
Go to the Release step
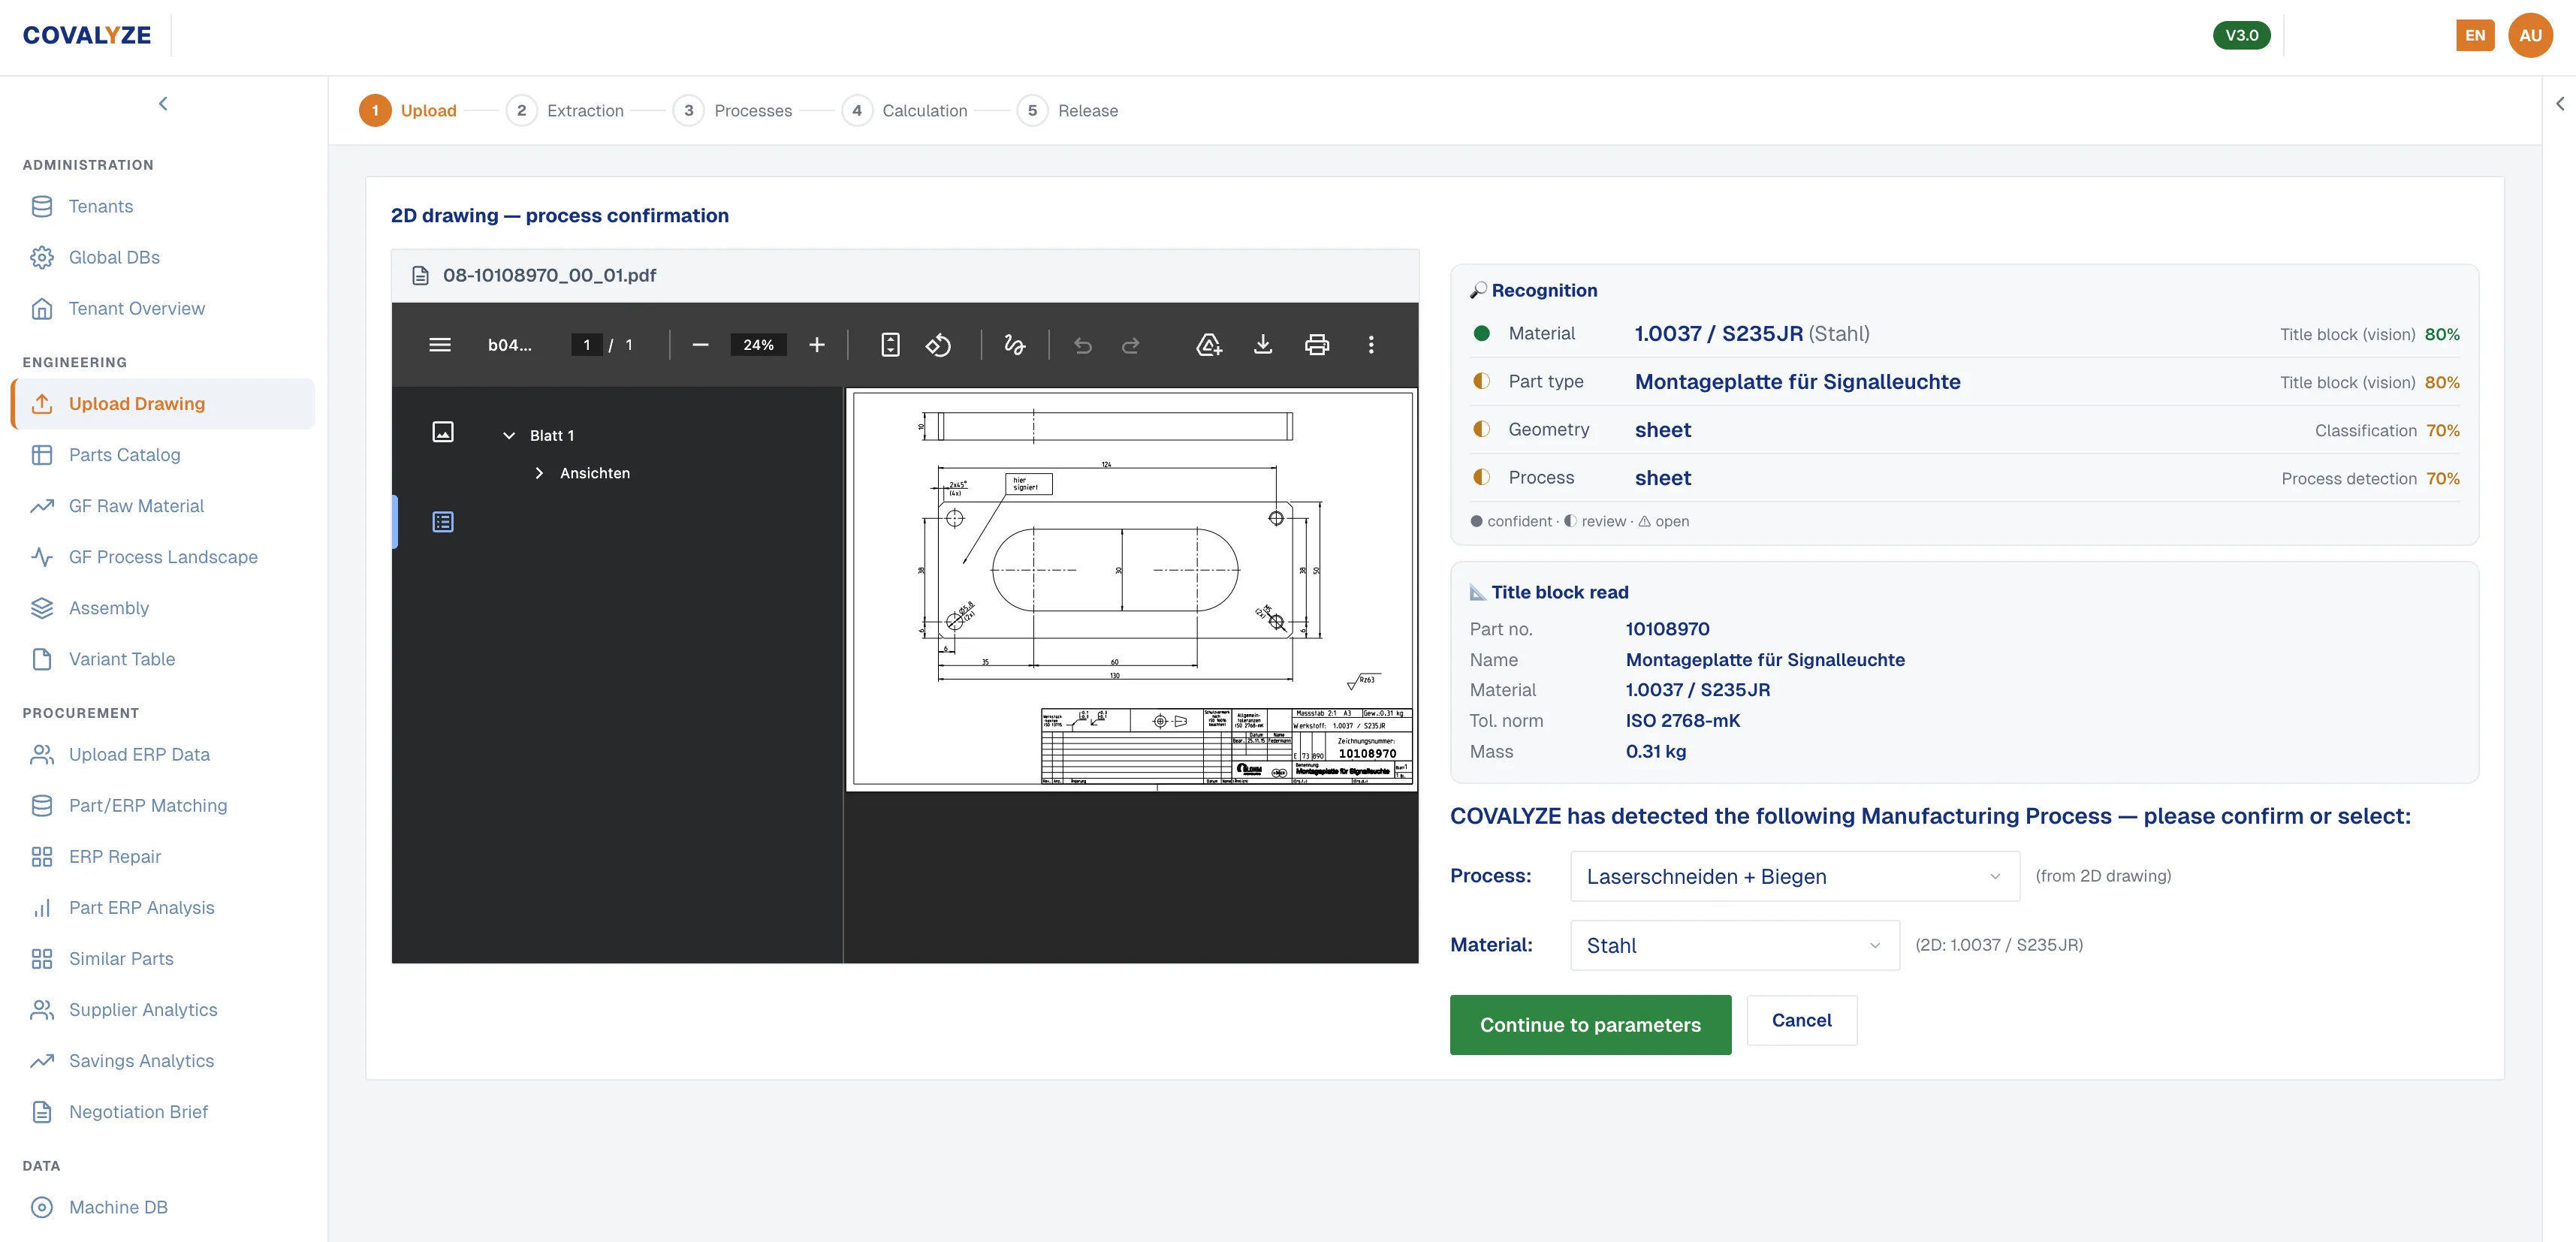click(1068, 110)
